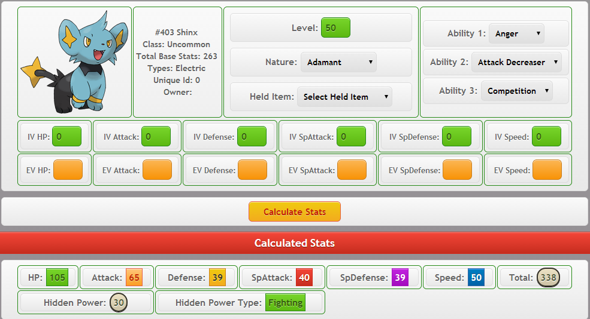The width and height of the screenshot is (590, 319).
Task: Click the Shinx Pokémon image
Action: (x=74, y=62)
